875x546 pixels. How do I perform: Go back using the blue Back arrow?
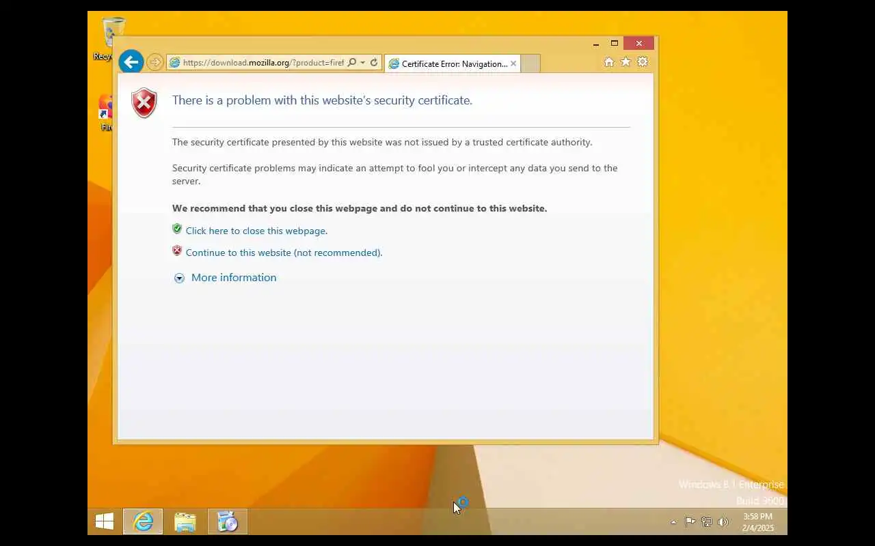131,62
